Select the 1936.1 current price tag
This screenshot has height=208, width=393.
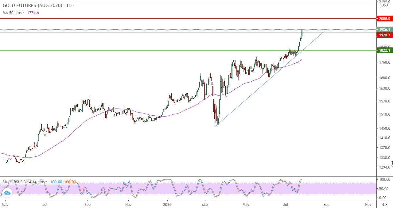coord(384,30)
